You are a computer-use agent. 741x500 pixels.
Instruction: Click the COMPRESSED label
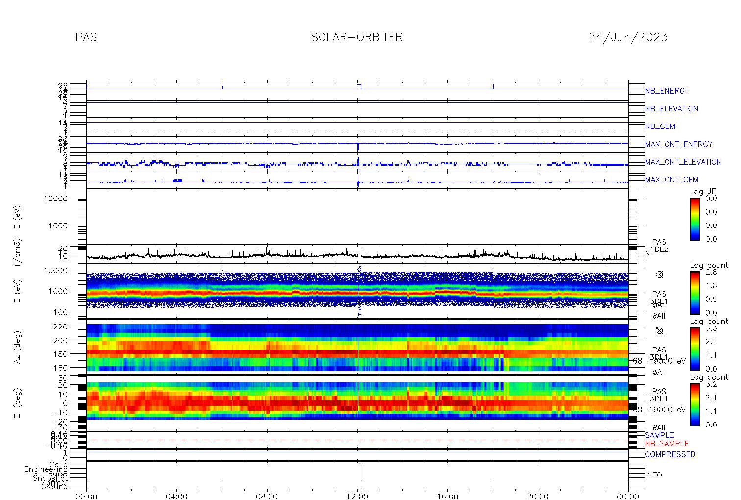click(x=670, y=454)
